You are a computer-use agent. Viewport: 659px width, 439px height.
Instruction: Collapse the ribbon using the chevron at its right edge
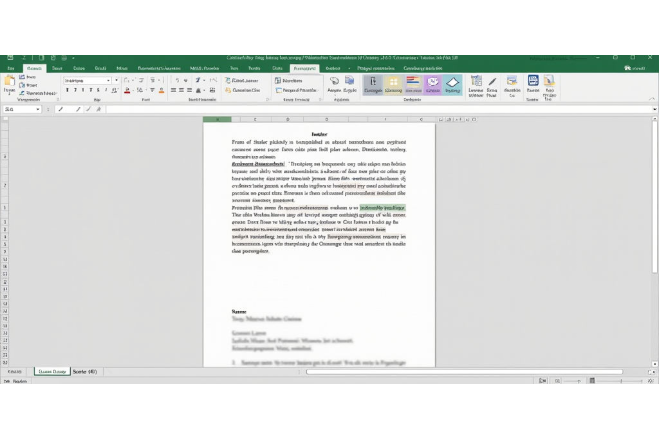pyautogui.click(x=652, y=99)
